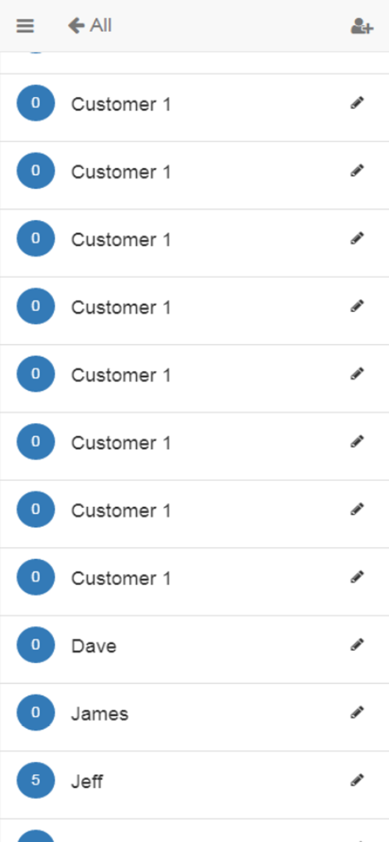
Task: Click the zero badge on the top Customer 1
Action: [x=35, y=103]
